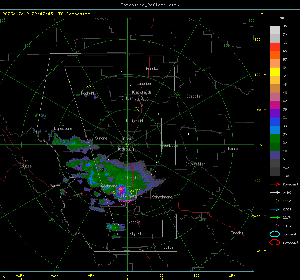The image size is (300, 280).
Task: Pick the magenta swatch between 42 and 39 dBZ
Action: (275, 105)
